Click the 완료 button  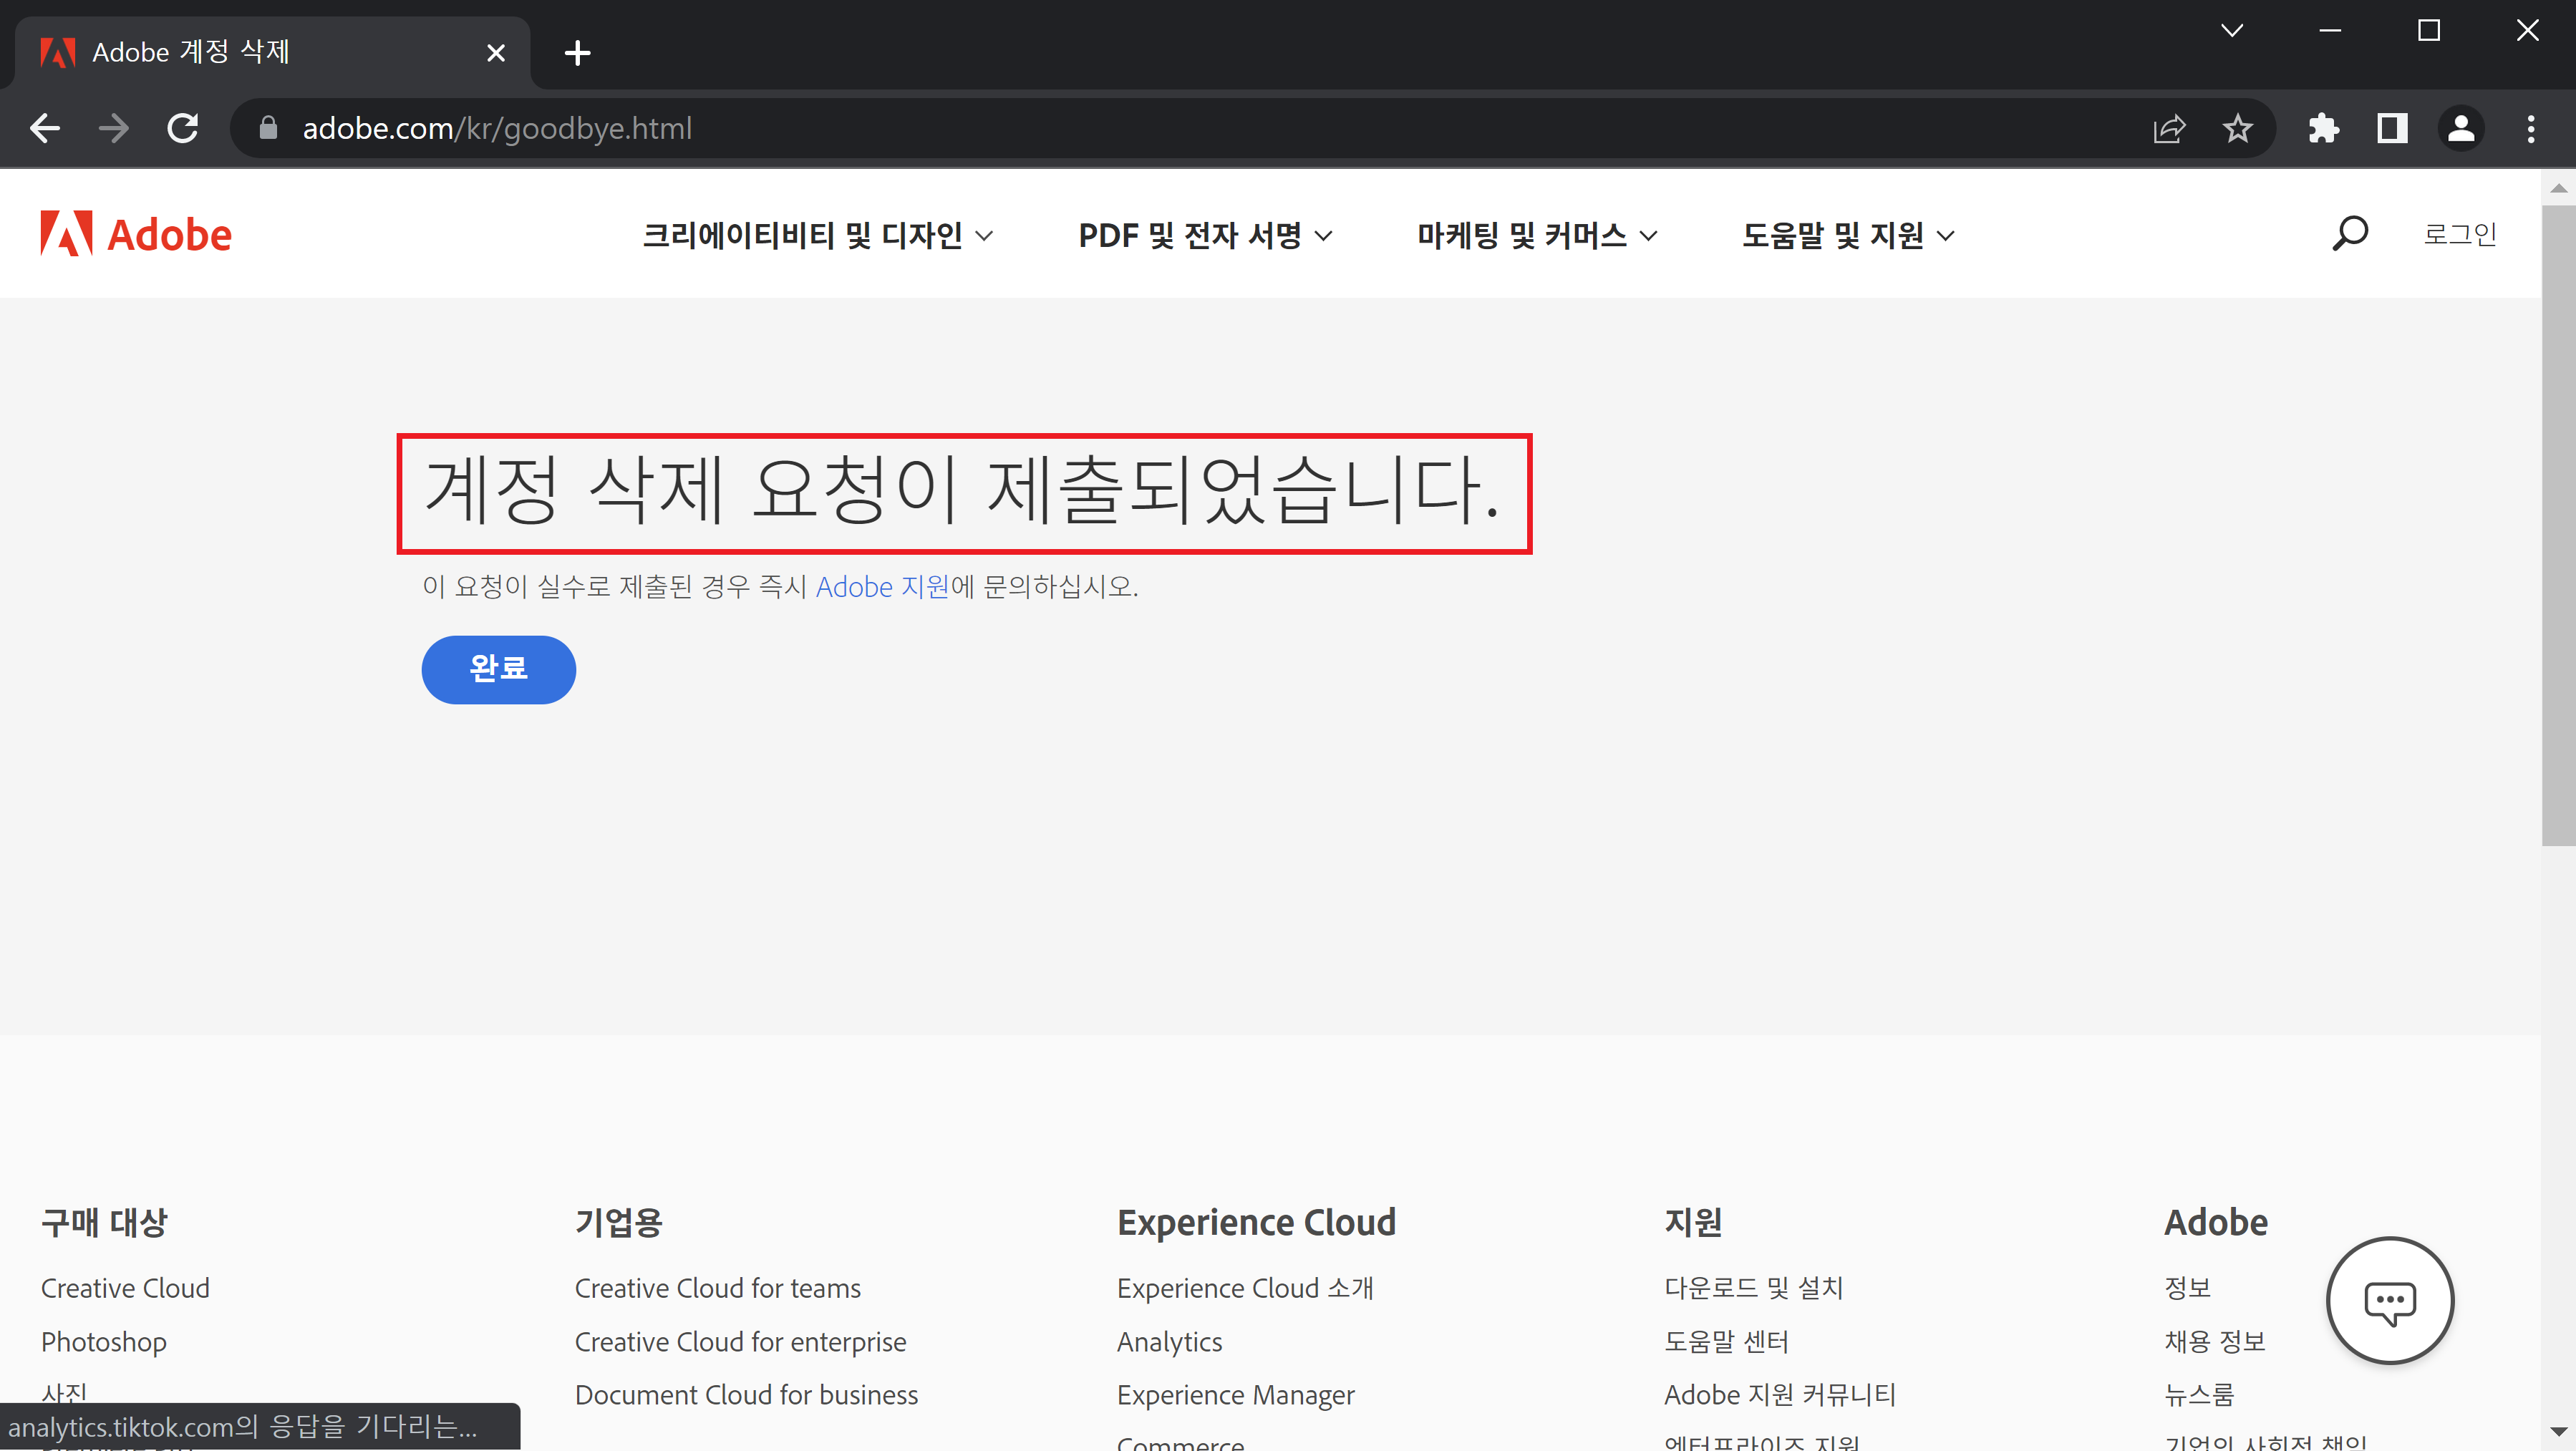point(498,669)
